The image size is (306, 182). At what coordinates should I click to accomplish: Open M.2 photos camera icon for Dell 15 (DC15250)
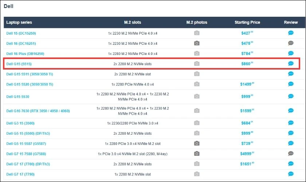(x=197, y=33)
